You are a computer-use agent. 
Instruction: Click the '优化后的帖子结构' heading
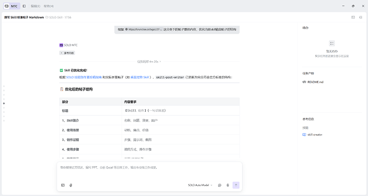point(78,89)
